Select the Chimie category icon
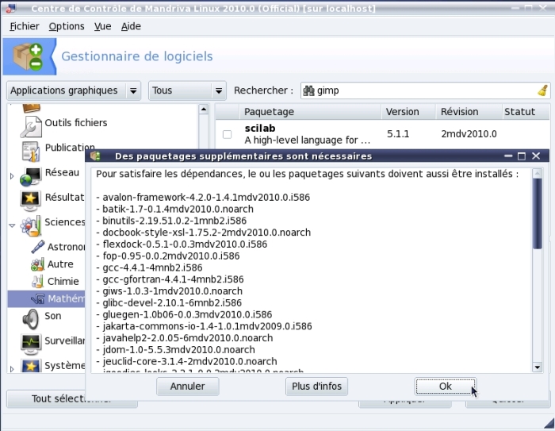The image size is (555, 431). click(37, 282)
